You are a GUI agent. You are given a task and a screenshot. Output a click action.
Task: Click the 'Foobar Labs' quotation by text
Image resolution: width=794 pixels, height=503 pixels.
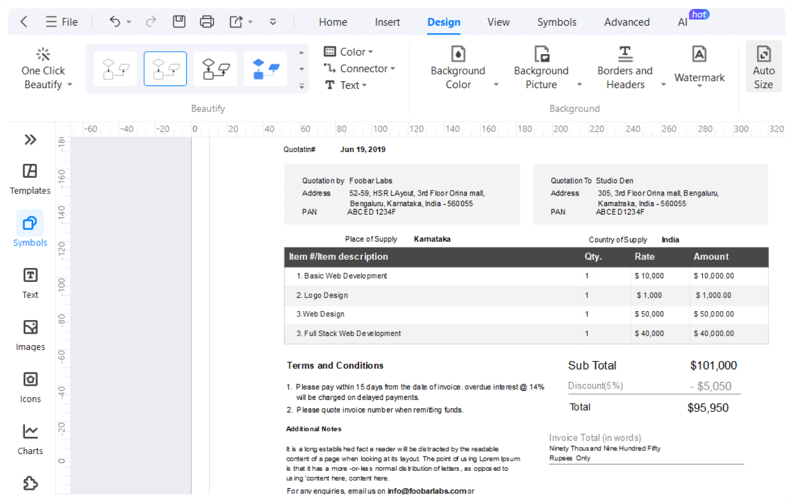pos(371,181)
